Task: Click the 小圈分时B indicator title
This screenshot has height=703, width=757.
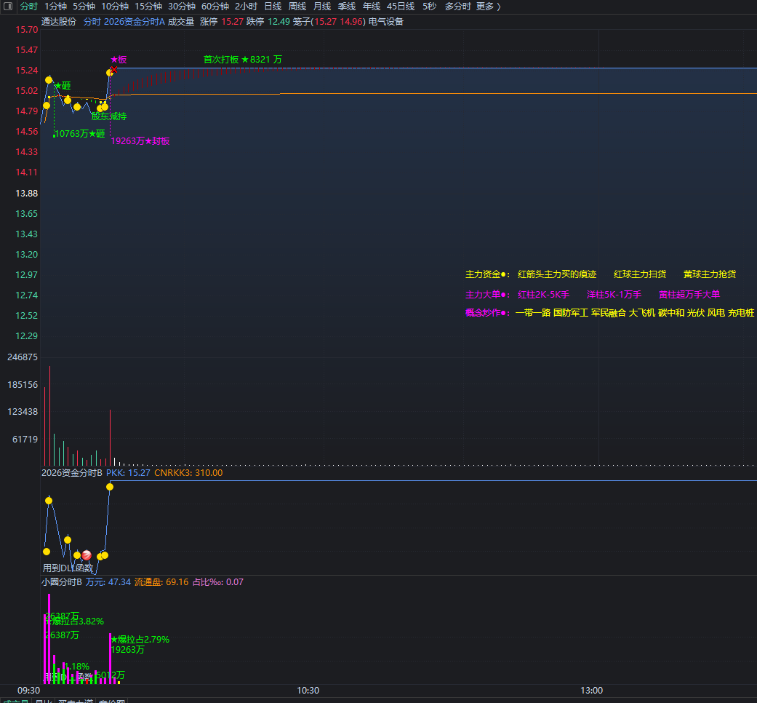Action: click(62, 582)
